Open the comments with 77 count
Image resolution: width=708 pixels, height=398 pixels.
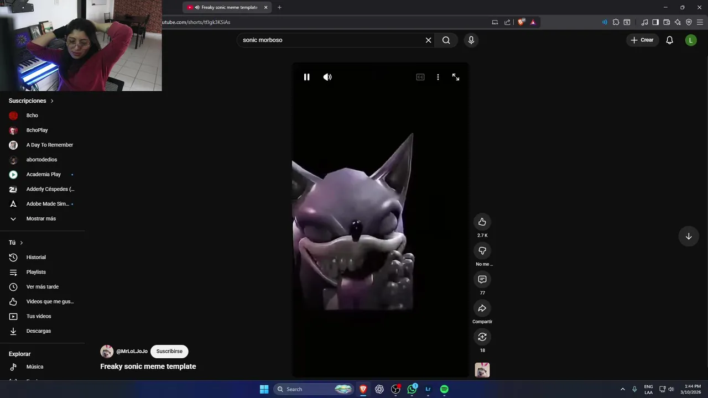[x=482, y=279]
